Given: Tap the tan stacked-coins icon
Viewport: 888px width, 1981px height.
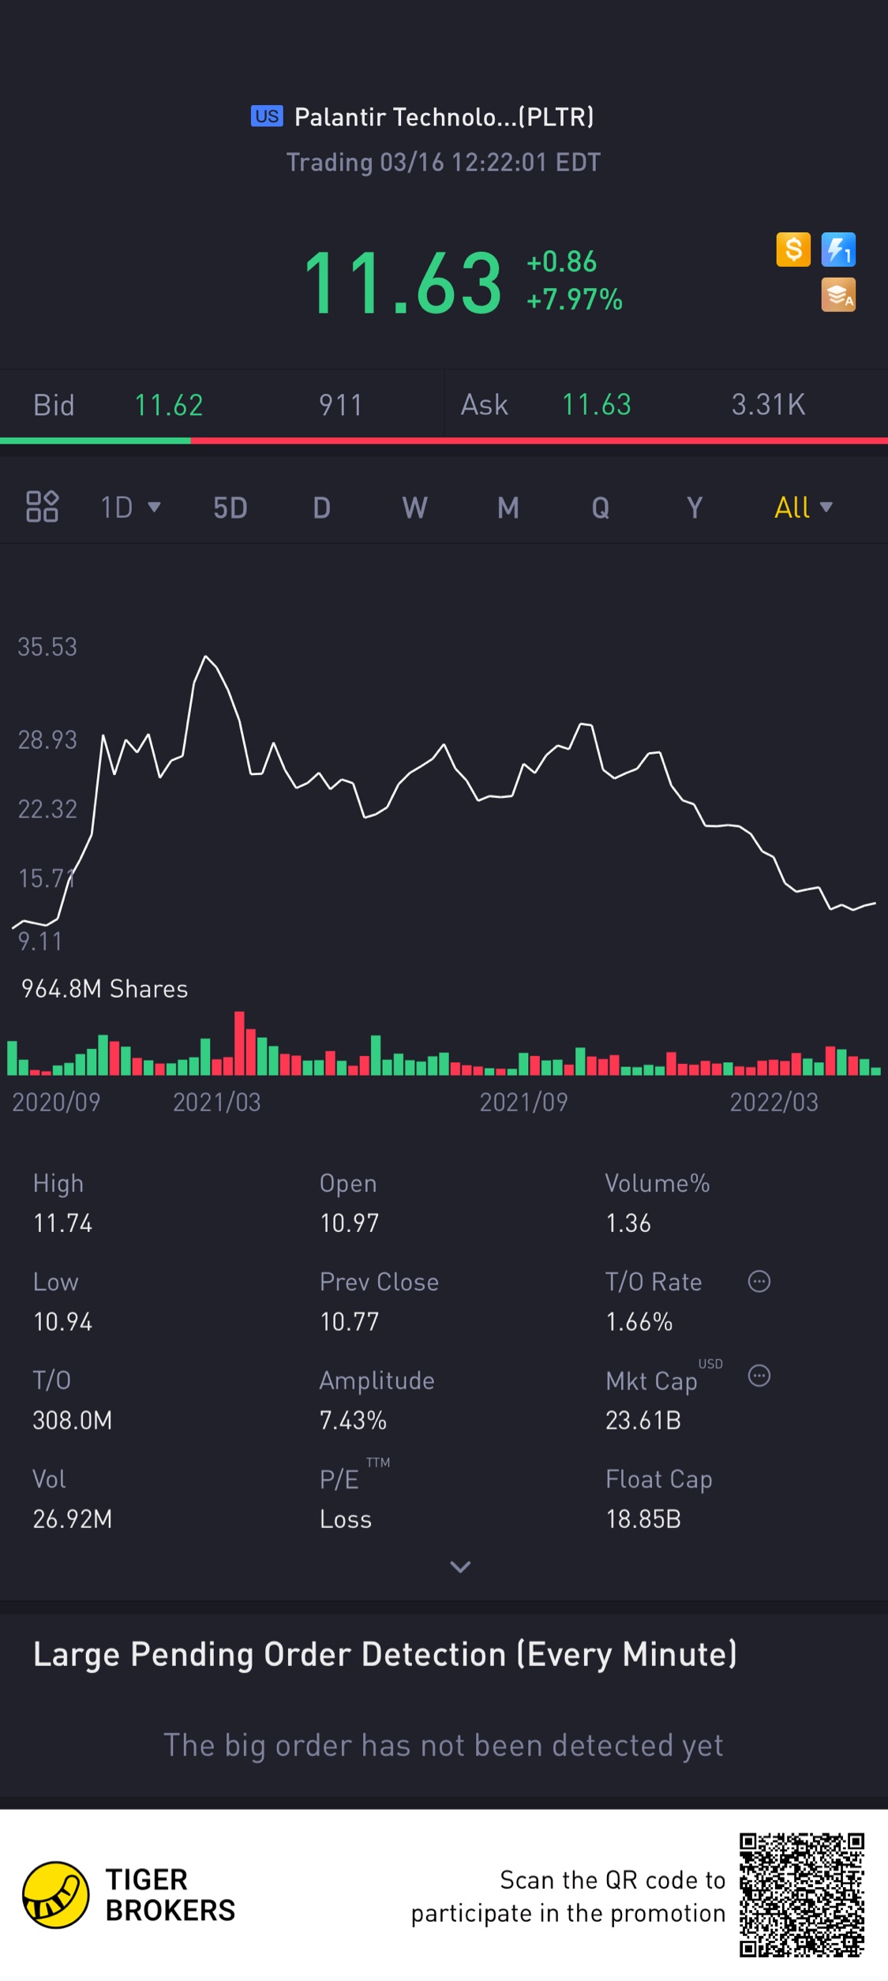Looking at the screenshot, I should point(838,295).
